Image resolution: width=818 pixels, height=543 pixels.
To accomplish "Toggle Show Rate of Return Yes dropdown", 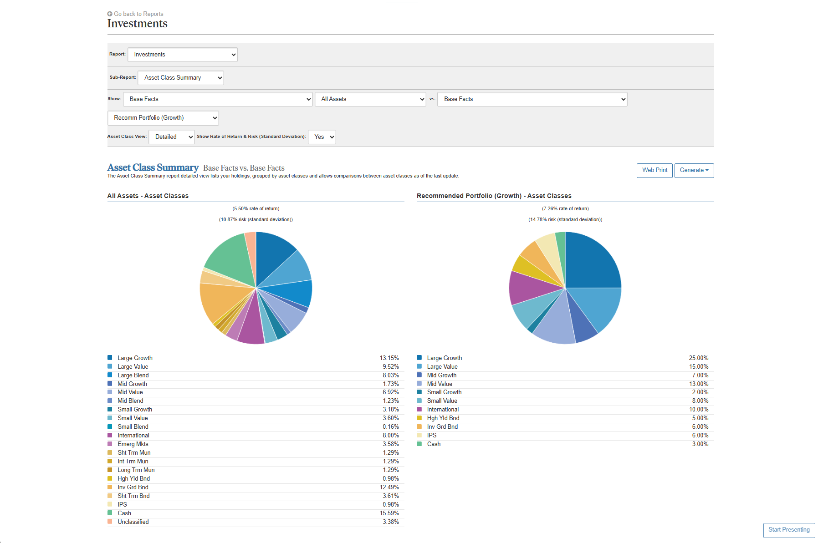I will (322, 137).
